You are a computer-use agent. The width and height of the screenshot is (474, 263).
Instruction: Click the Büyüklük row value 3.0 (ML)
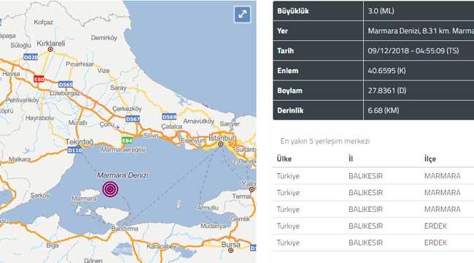pos(381,11)
